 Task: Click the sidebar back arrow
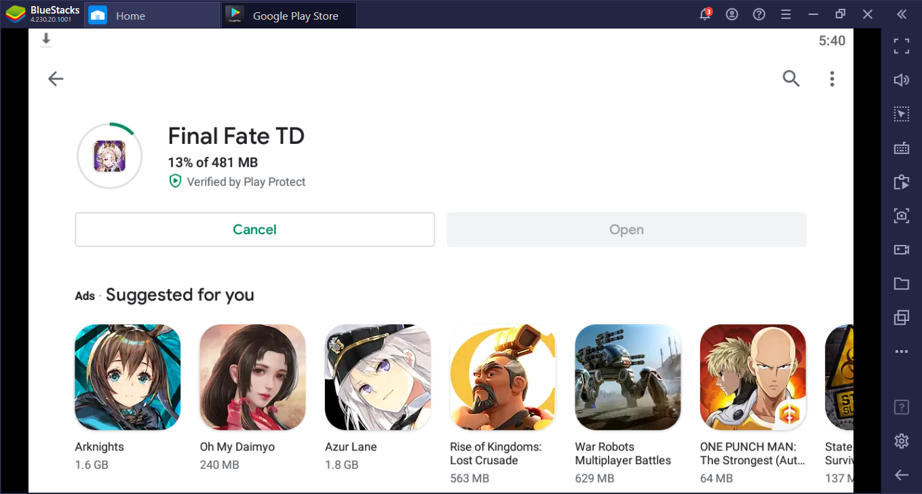pyautogui.click(x=901, y=475)
